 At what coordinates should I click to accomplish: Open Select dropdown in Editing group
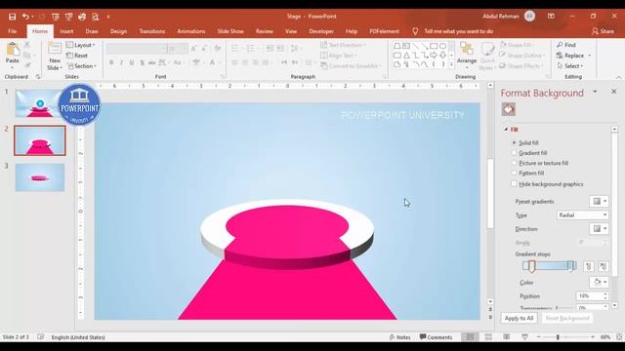(x=570, y=66)
